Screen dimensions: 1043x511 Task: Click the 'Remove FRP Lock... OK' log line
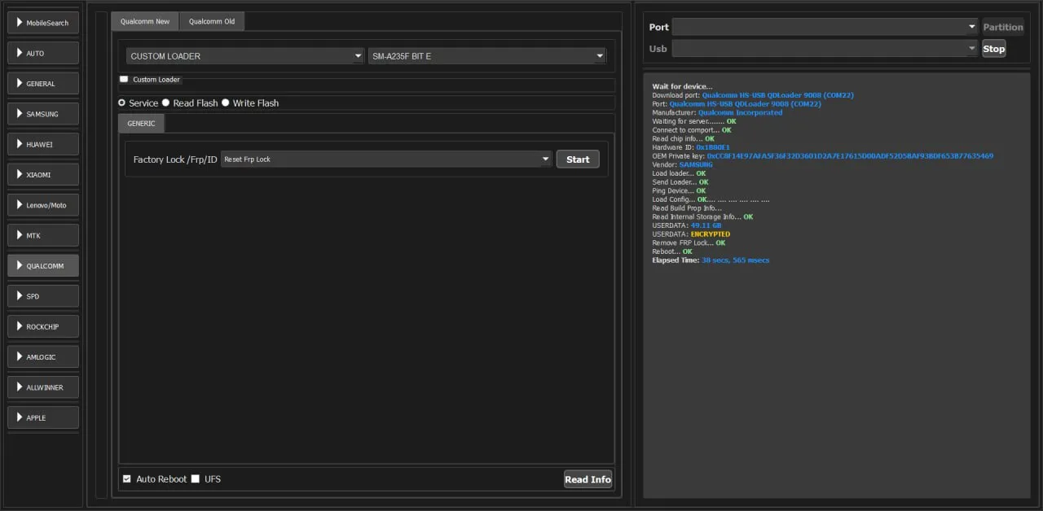click(x=689, y=242)
